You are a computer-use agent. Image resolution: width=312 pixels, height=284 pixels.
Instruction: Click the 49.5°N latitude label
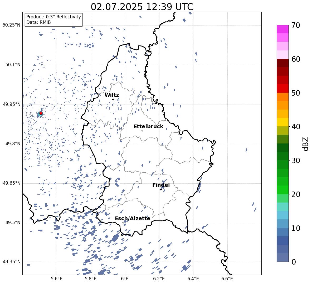(x=13, y=223)
